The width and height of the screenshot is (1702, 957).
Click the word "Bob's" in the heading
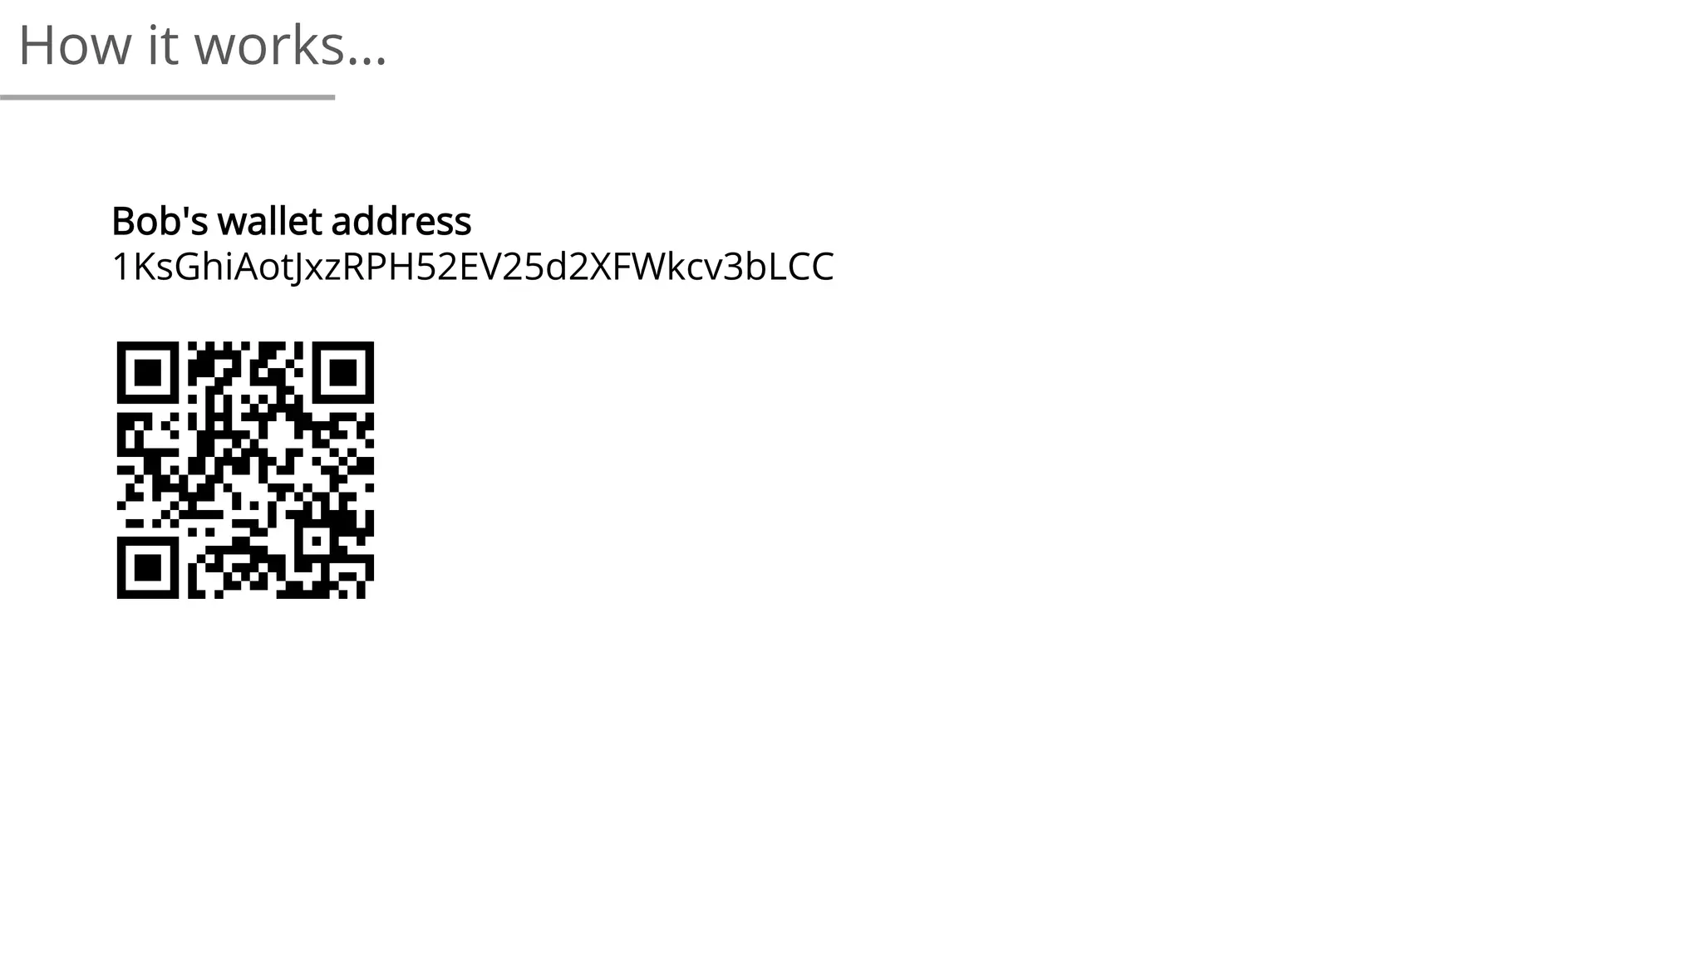pyautogui.click(x=160, y=221)
